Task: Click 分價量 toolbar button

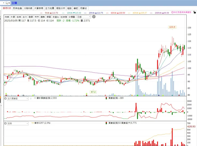Action: (72, 17)
